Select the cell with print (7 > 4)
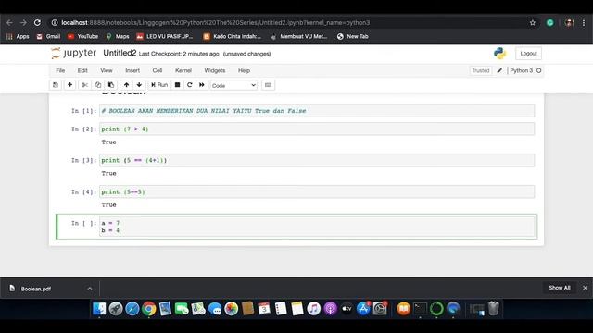This screenshot has height=333, width=593. click(317, 129)
